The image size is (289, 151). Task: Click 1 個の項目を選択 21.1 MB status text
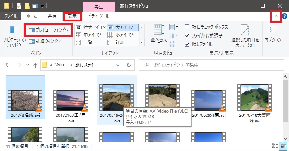62,146
